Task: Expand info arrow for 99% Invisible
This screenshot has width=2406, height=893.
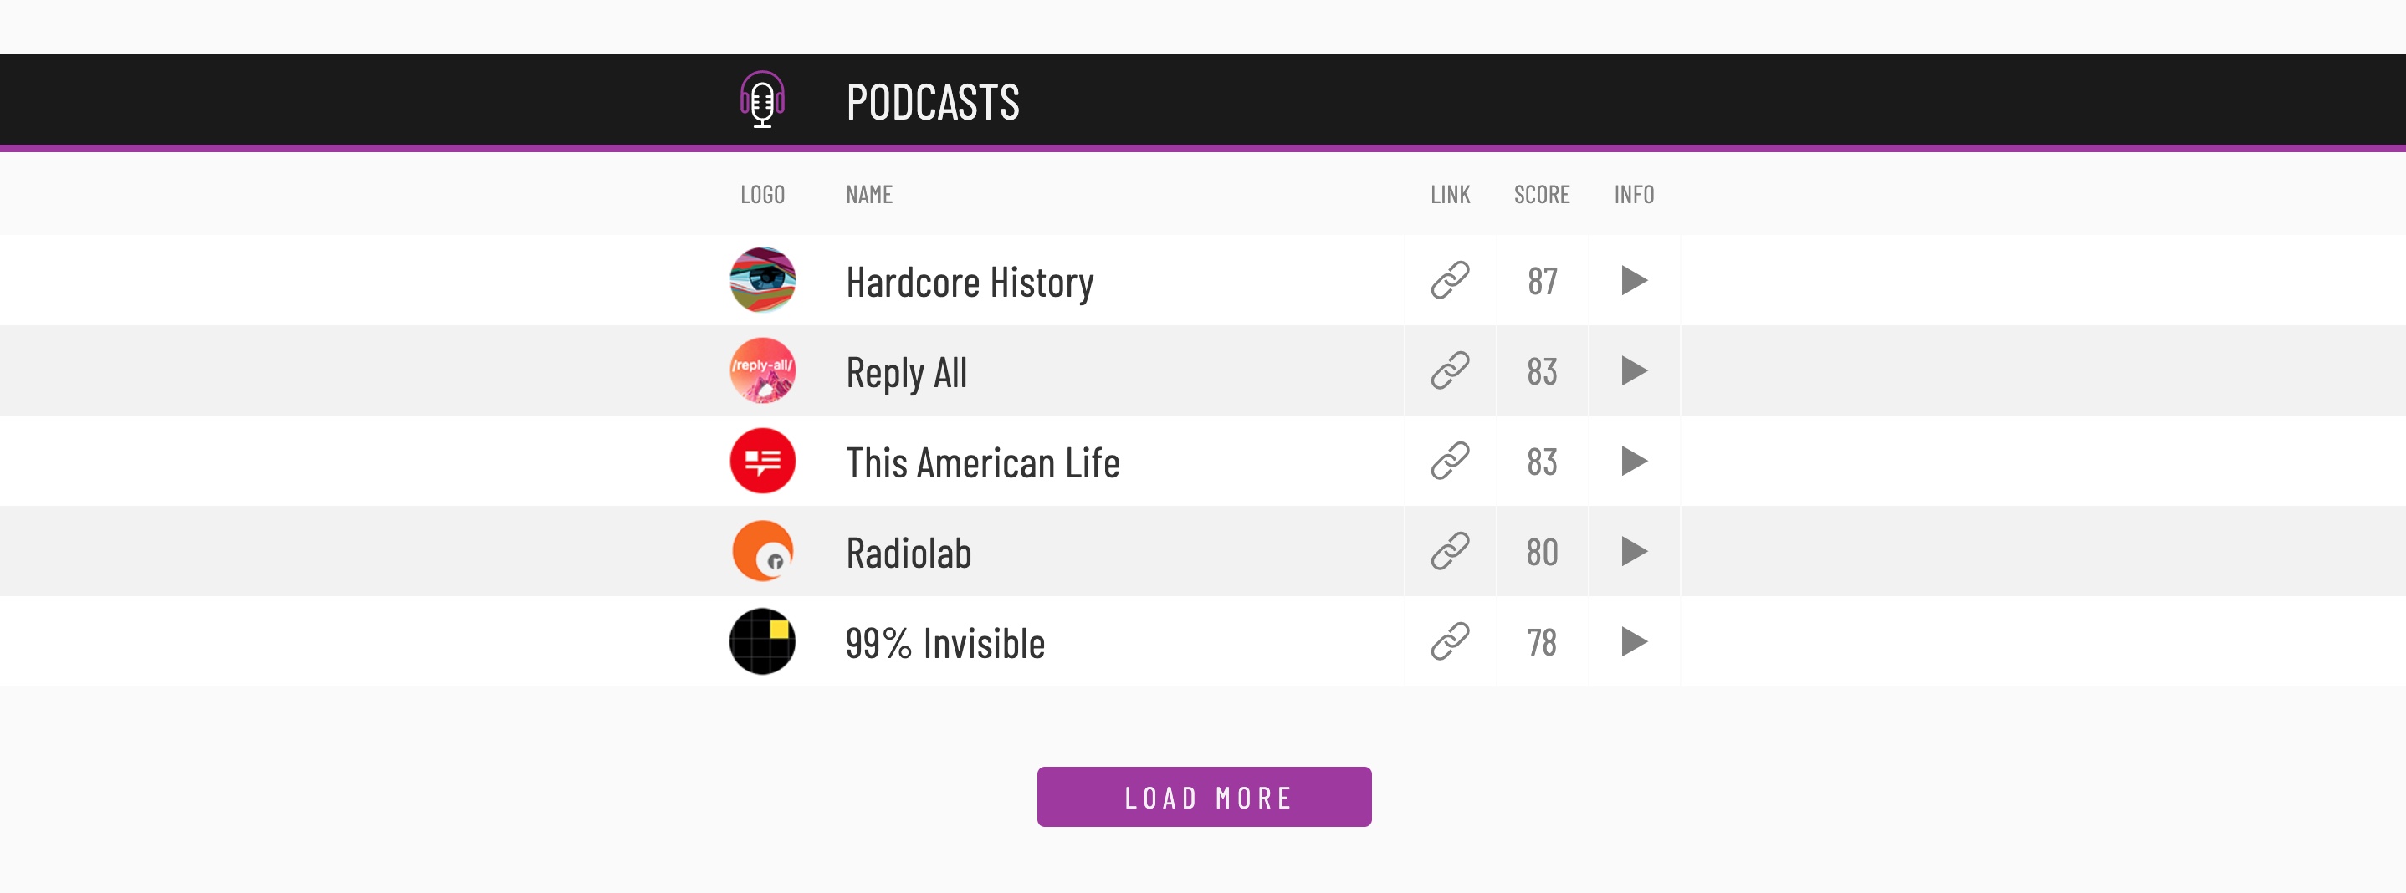Action: tap(1634, 642)
